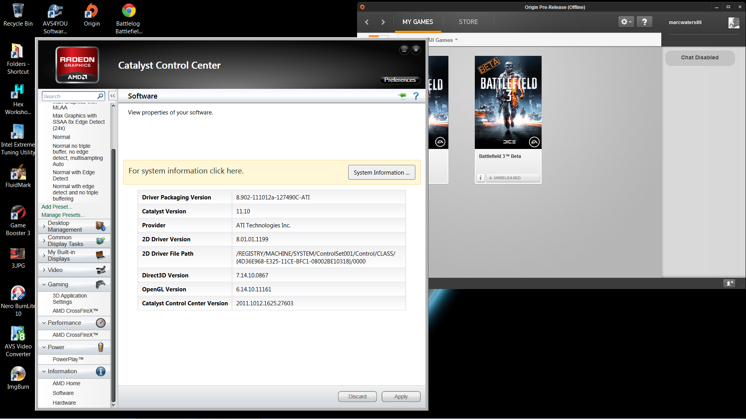Collapse the Catalyst sidebar with double-arrow button

pyautogui.click(x=113, y=95)
